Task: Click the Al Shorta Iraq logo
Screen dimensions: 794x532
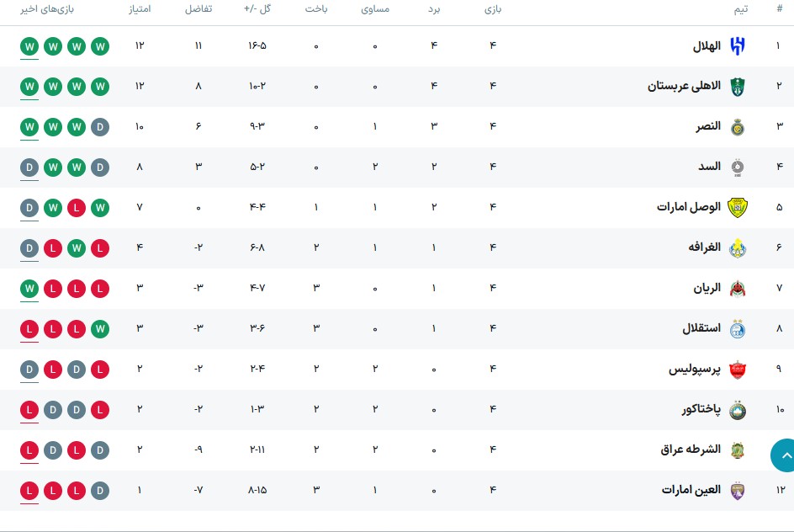Action: [x=738, y=450]
